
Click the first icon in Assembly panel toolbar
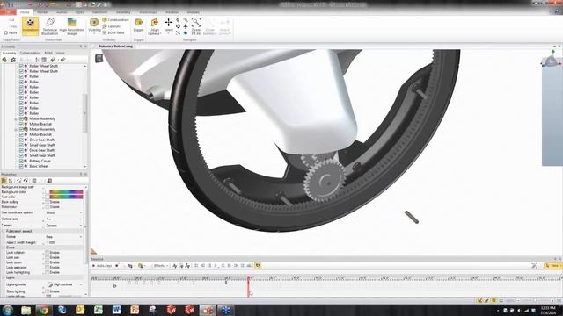pyautogui.click(x=4, y=60)
